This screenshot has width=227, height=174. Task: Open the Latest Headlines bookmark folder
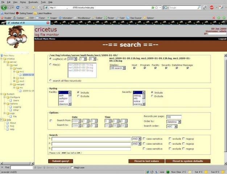[43, 13]
